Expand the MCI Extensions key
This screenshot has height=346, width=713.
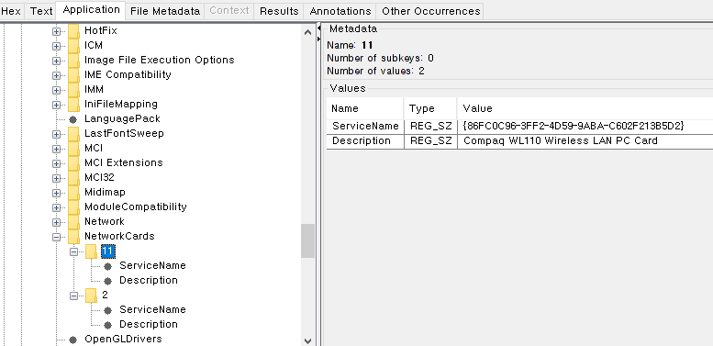click(56, 163)
